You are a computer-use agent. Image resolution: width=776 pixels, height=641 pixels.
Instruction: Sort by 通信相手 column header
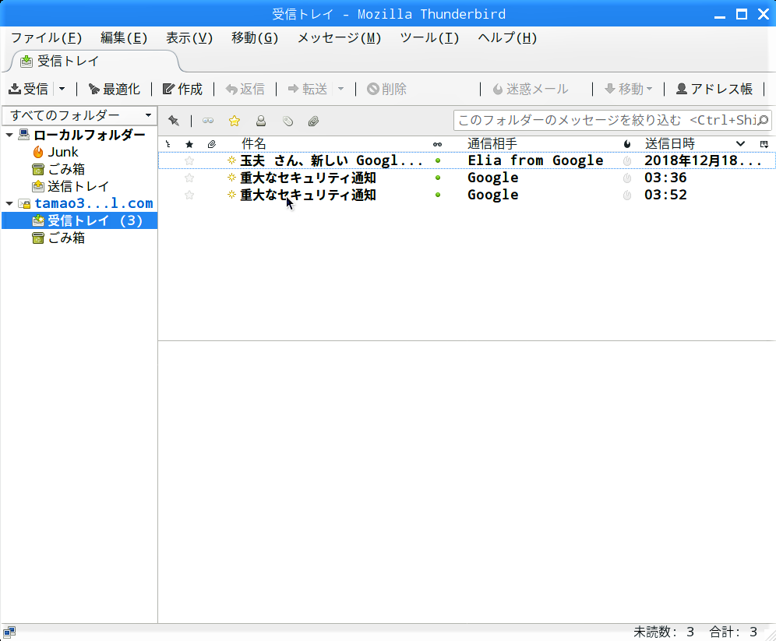[x=492, y=144]
